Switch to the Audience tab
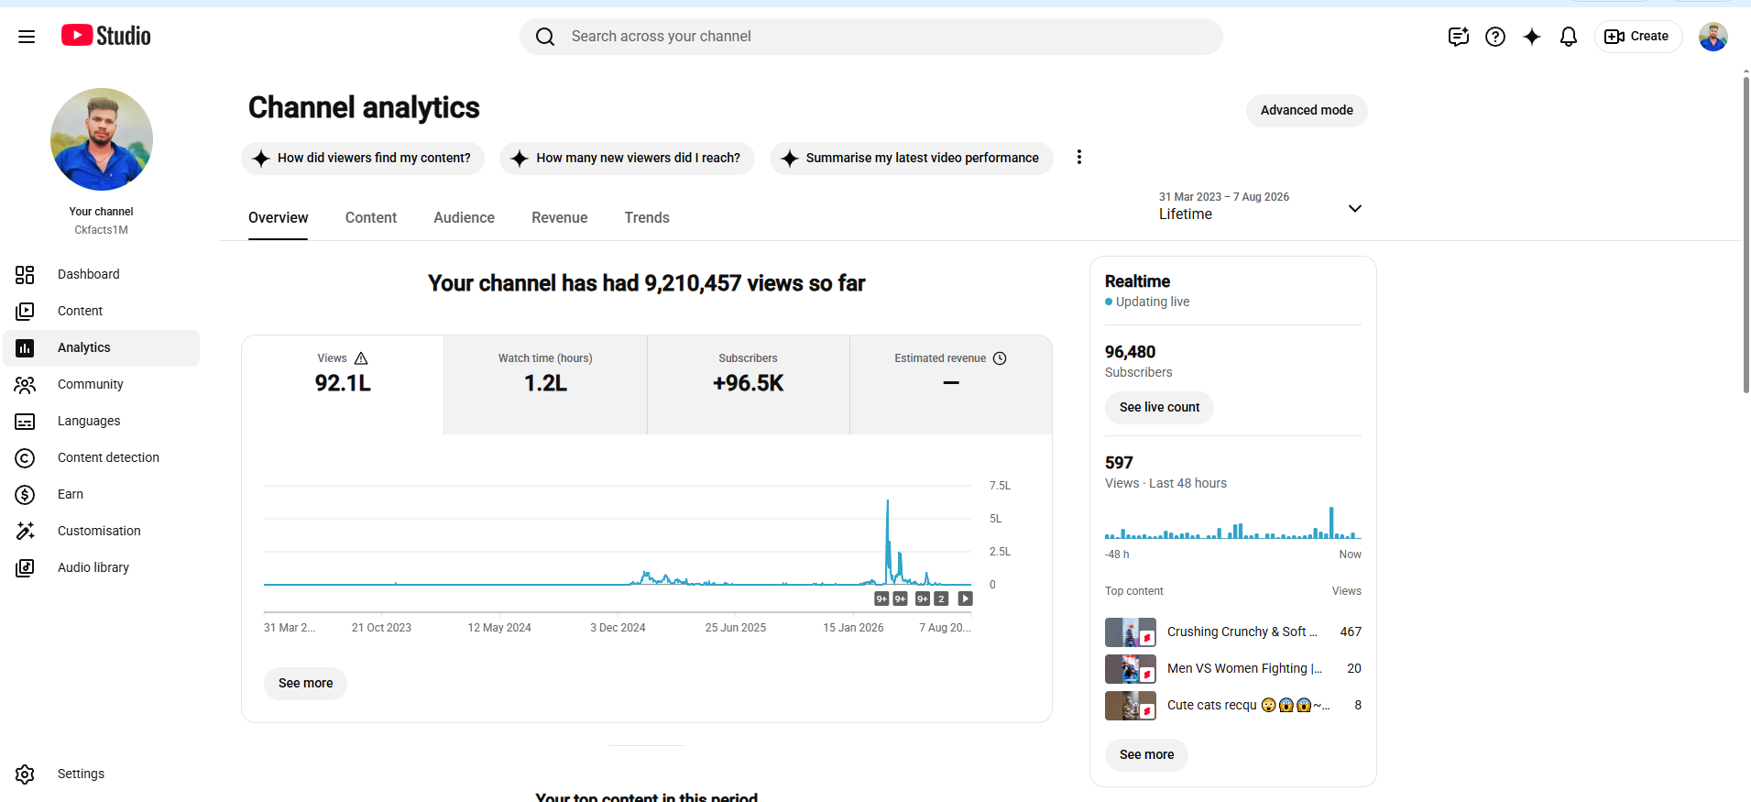The width and height of the screenshot is (1751, 802). click(x=465, y=218)
